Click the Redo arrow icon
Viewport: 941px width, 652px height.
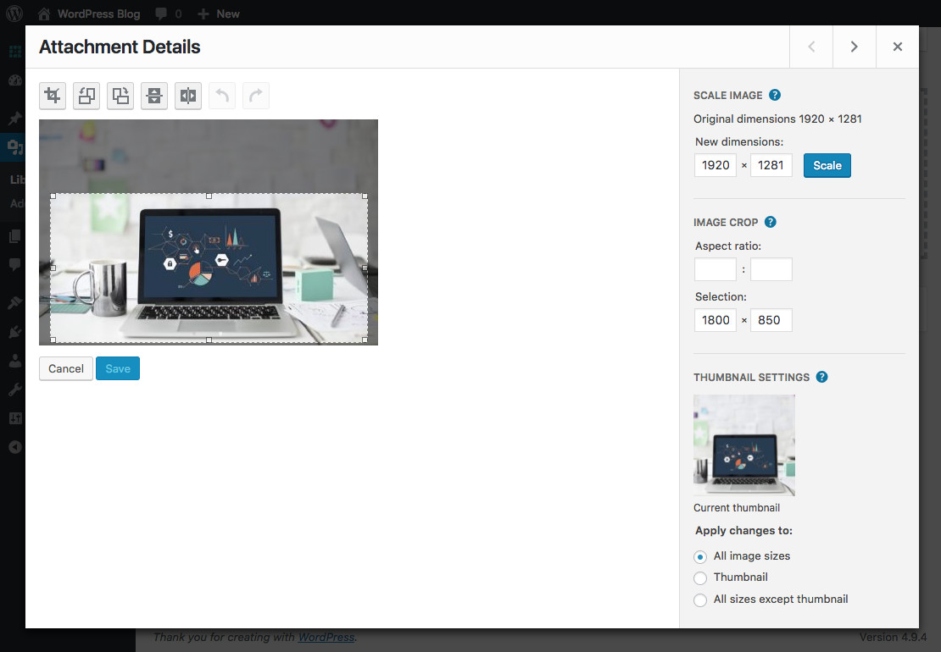(256, 96)
